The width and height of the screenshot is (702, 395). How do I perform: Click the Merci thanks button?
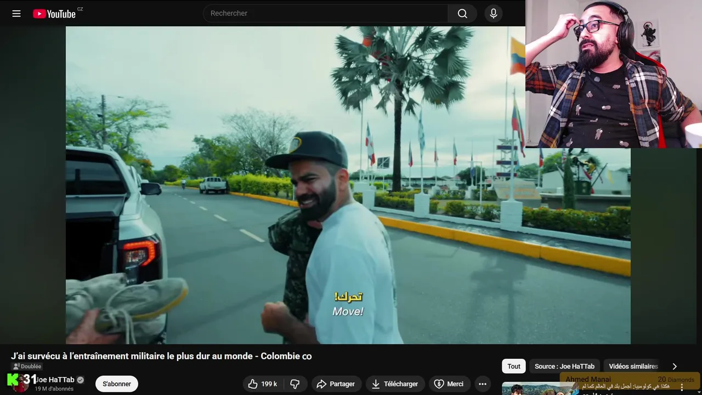(x=449, y=384)
